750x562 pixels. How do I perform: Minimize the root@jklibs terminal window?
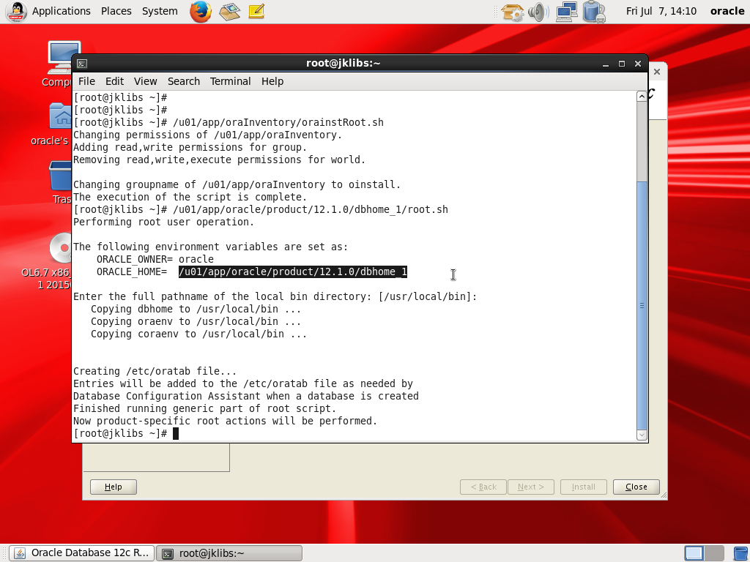point(606,64)
